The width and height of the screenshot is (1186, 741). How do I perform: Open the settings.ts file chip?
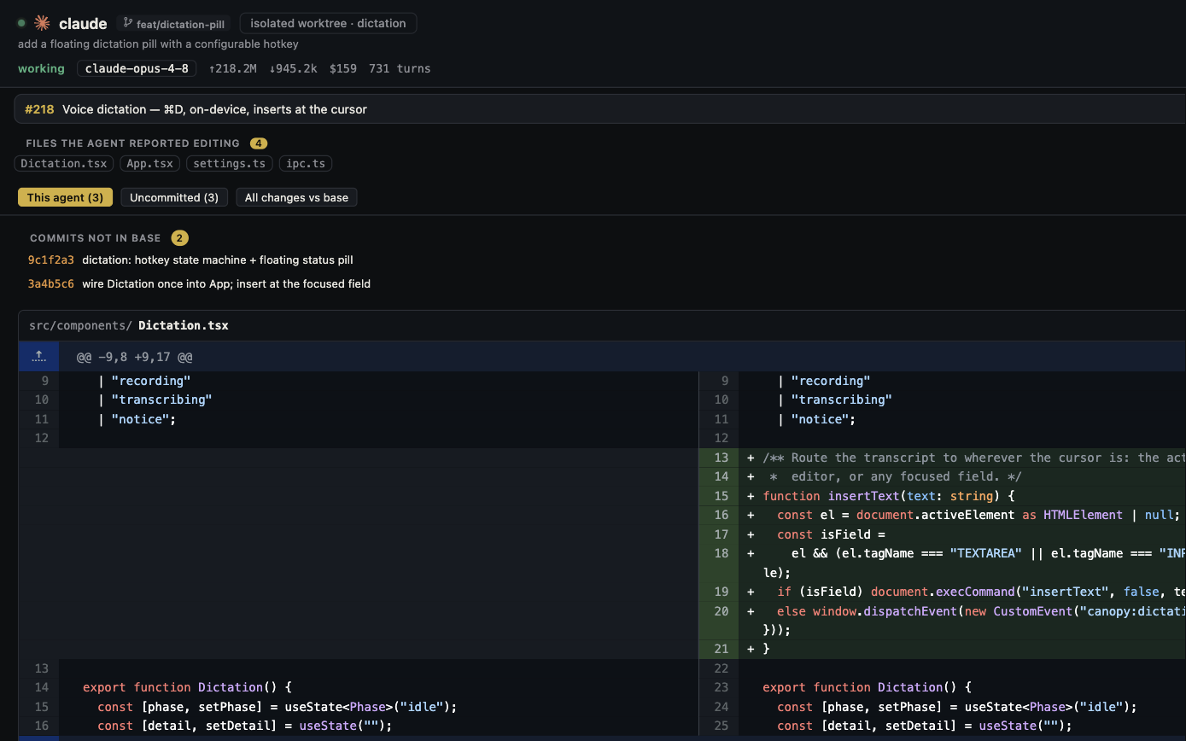coord(229,163)
